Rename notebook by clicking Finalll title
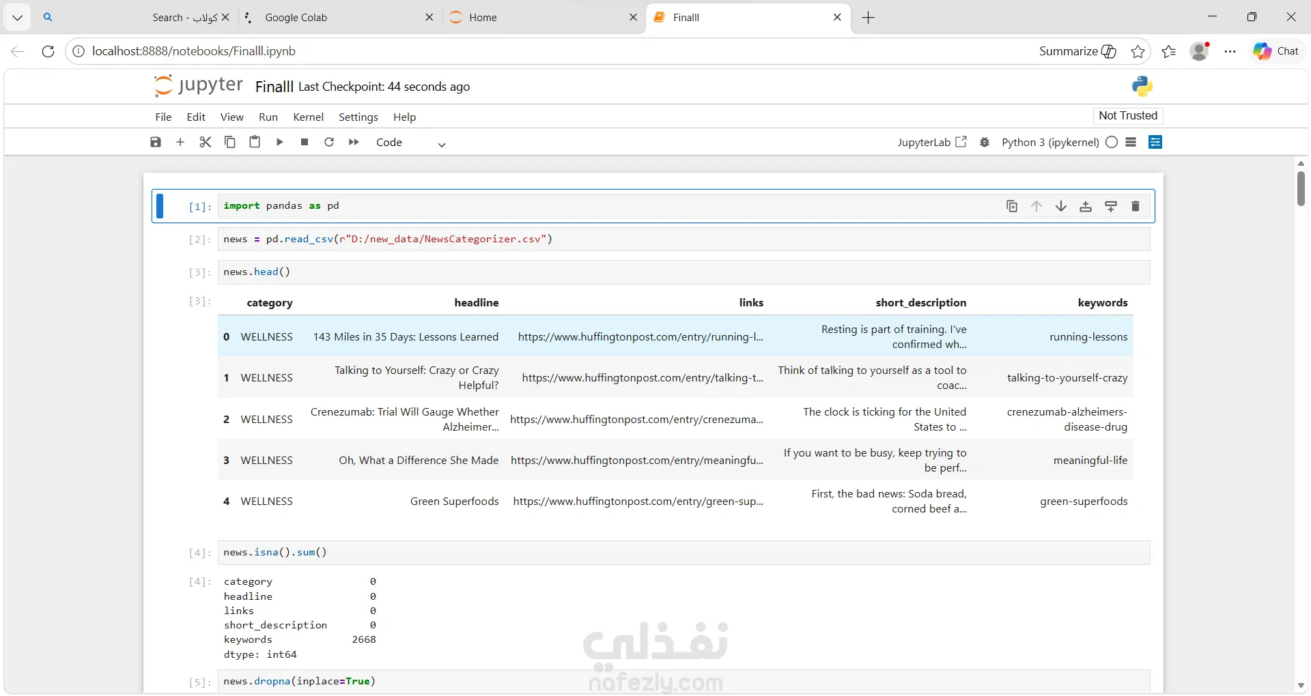The image size is (1311, 696). pos(274,87)
